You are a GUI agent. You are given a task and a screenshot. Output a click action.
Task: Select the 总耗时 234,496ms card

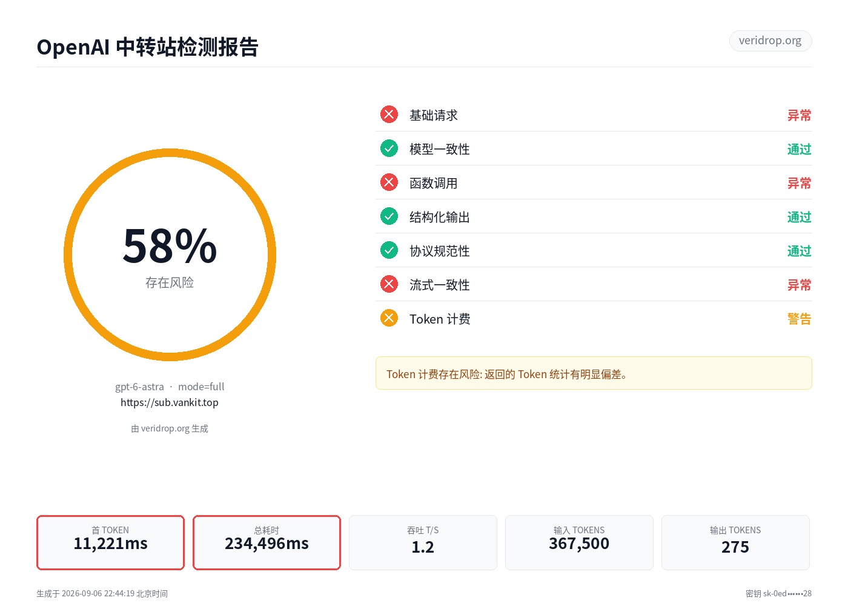click(267, 542)
